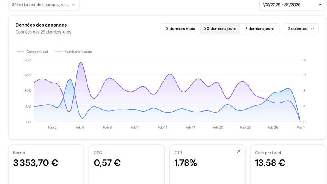Viewport: 327px width, 184px height.
Task: Open the 2 selected metrics dropdown
Action: (x=301, y=29)
